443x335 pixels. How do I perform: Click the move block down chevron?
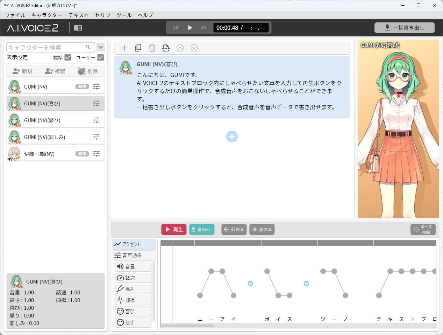(x=194, y=48)
